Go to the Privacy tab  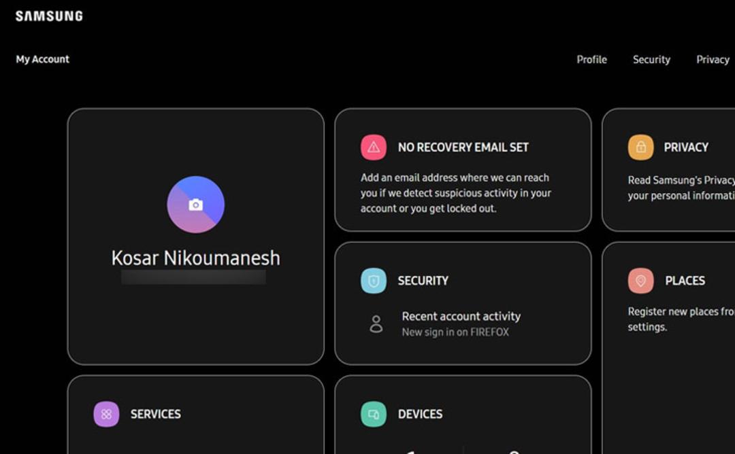[x=713, y=59]
